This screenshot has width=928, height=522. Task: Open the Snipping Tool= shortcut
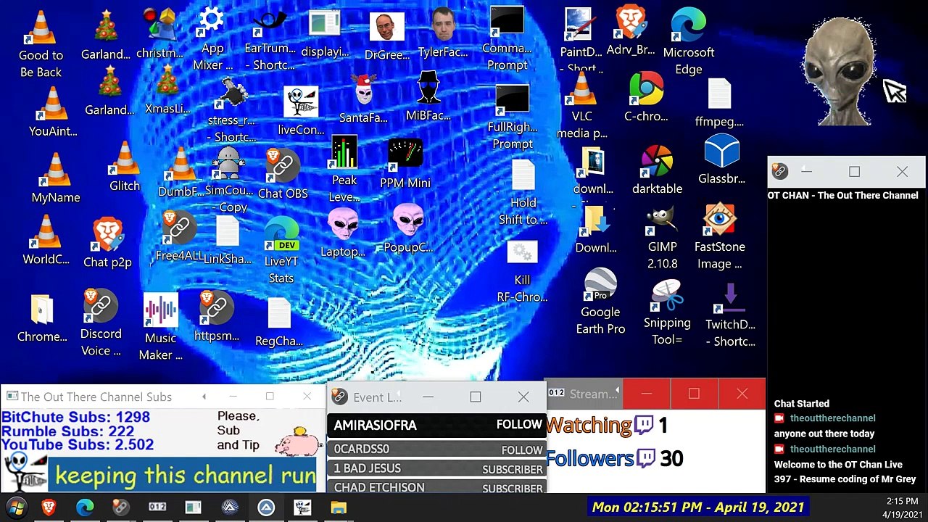click(x=667, y=314)
